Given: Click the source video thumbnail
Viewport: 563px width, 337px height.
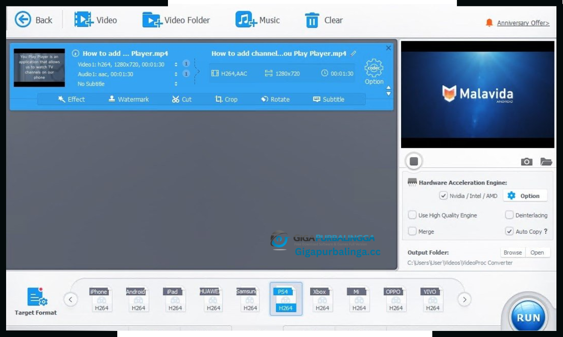Looking at the screenshot, I should point(39,68).
